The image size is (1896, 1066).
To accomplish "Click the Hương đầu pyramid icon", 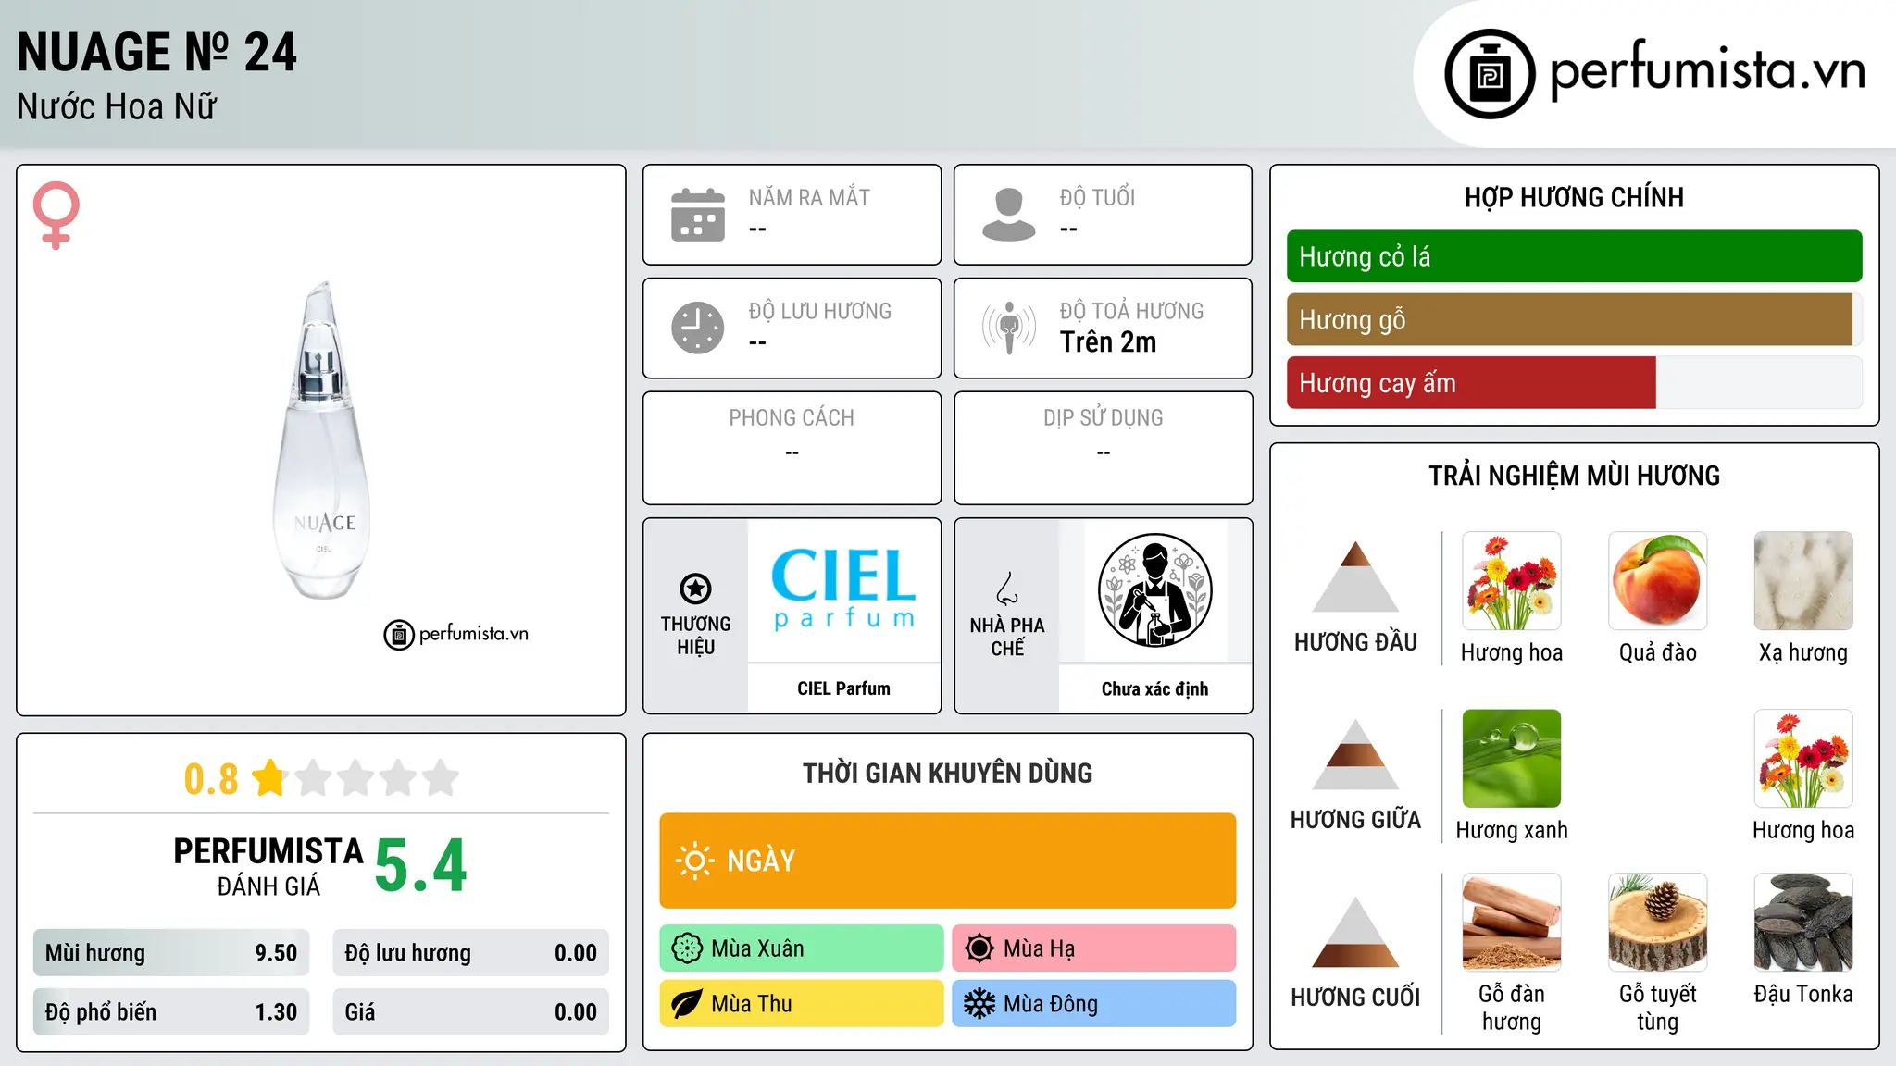I will coord(1355,576).
